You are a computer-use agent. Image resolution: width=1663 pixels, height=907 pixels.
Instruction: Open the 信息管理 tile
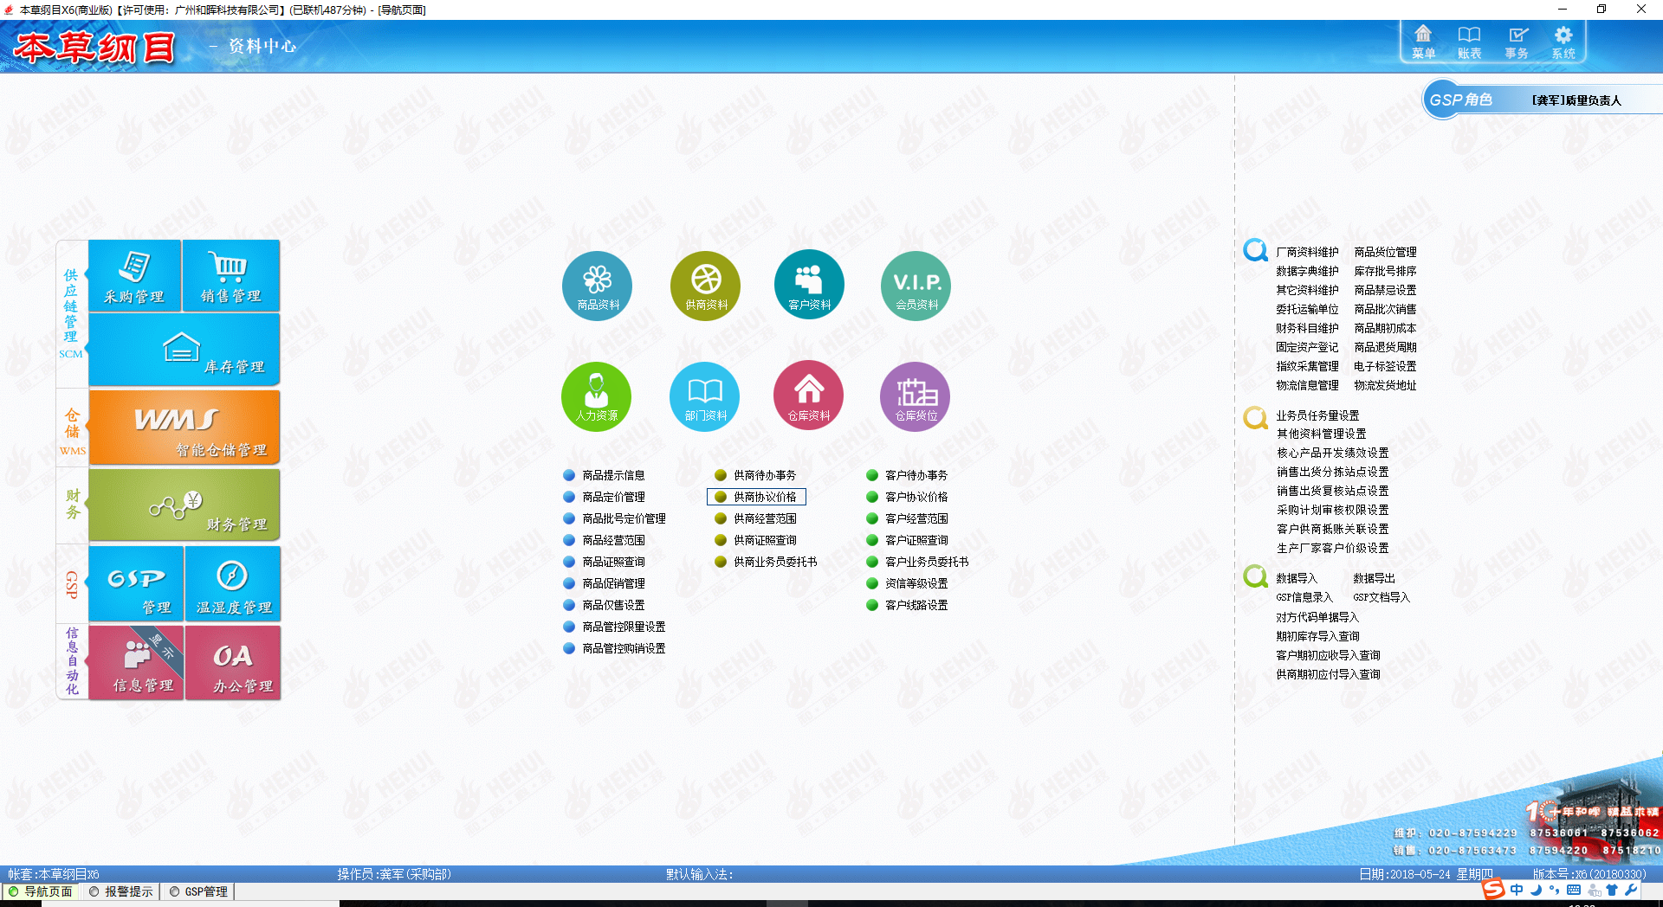[136, 662]
